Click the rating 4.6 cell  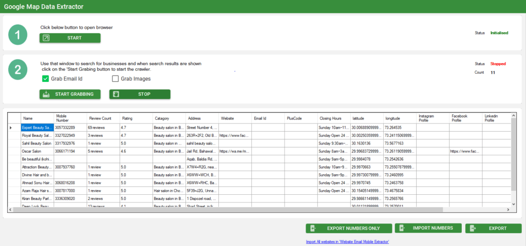coord(136,151)
